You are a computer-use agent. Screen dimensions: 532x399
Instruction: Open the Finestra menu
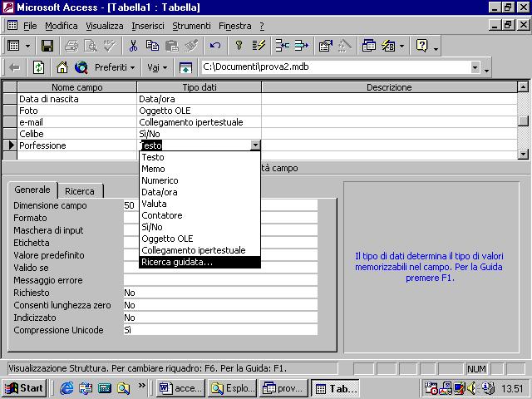point(234,26)
